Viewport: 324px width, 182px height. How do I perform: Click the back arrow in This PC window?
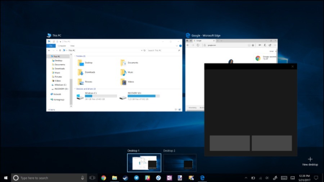pos(49,50)
